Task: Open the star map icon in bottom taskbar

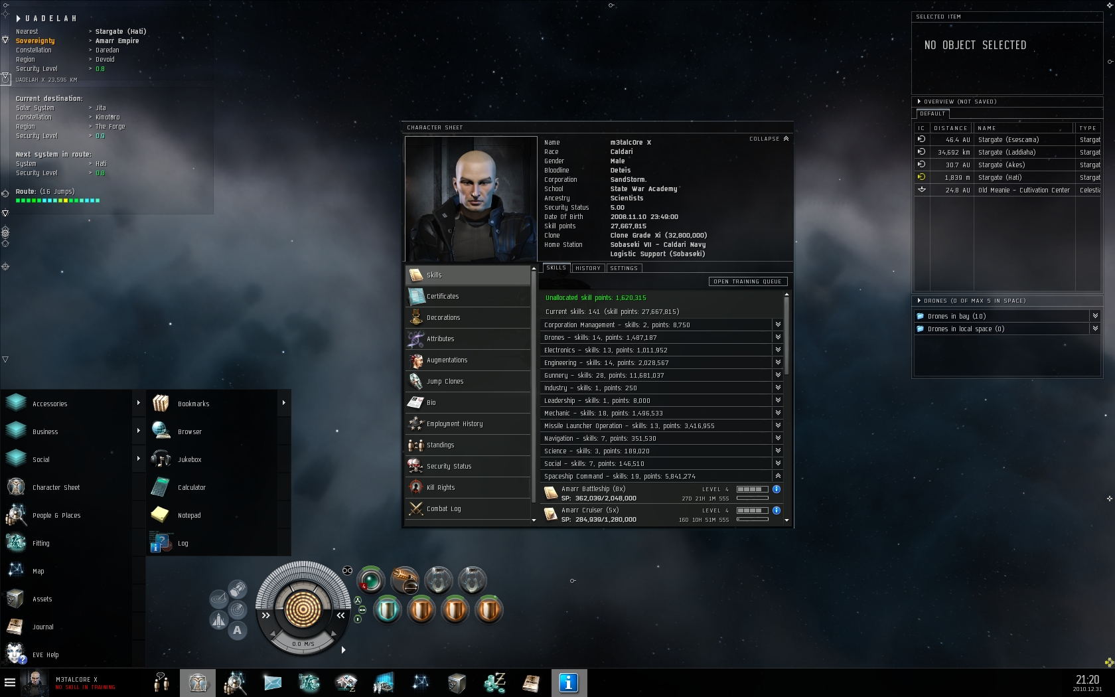Action: point(420,682)
